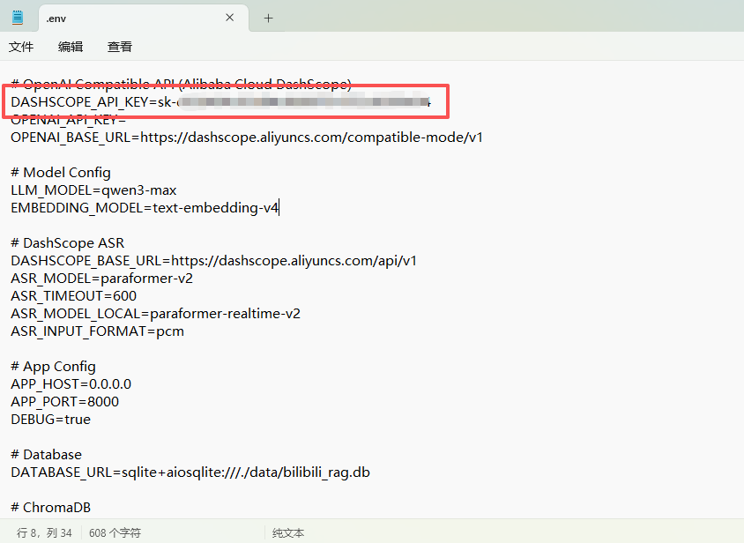Open the 文件 menu
Image resolution: width=744 pixels, height=543 pixels.
[21, 47]
